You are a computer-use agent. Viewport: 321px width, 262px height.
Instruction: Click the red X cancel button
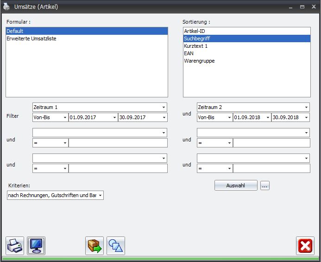coord(305,246)
